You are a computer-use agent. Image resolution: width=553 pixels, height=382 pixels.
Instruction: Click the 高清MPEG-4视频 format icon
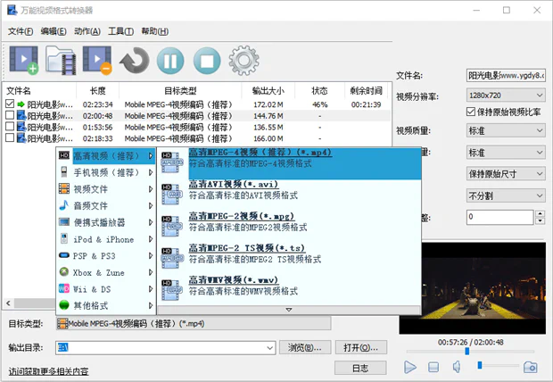pos(172,162)
